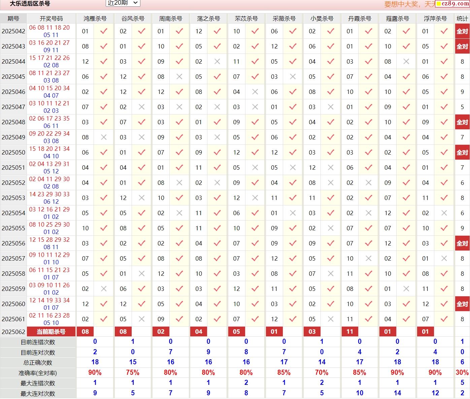Click the 采薇杀号 check mark in row 2025060
Viewport: 470px width, 399px height.
coord(293,304)
